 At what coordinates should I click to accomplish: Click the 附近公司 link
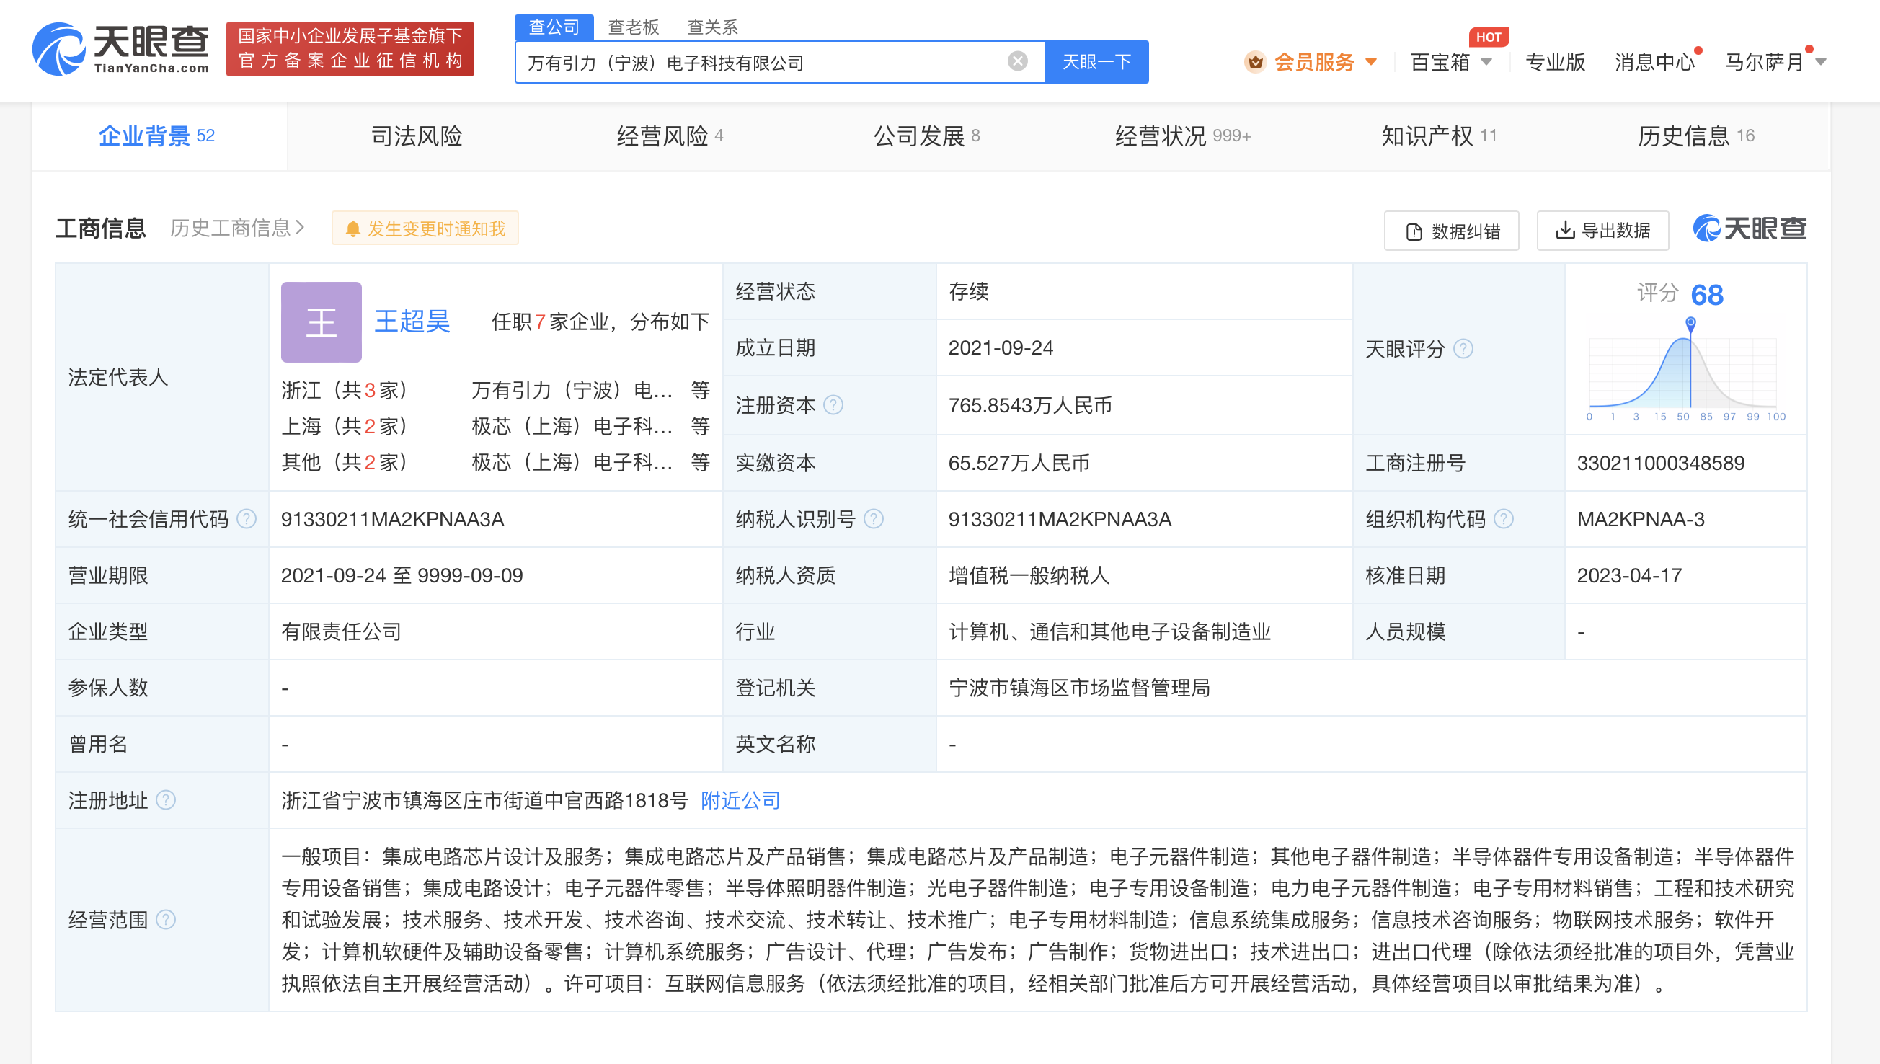click(740, 800)
